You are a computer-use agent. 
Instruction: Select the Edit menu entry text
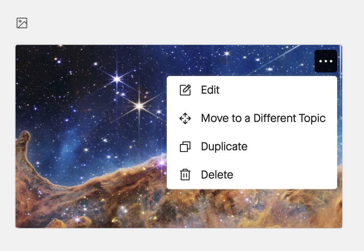pyautogui.click(x=210, y=90)
